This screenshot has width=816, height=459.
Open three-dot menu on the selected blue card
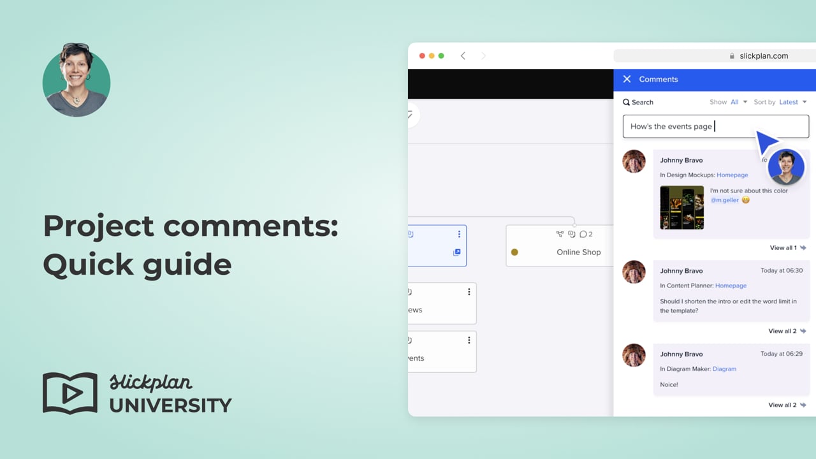point(459,234)
